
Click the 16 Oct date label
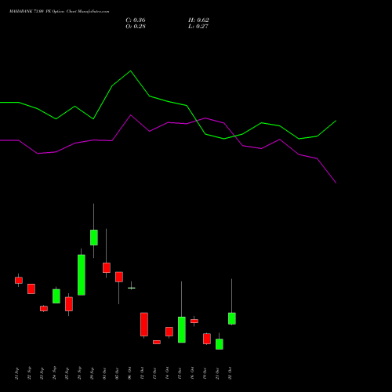tap(193, 373)
